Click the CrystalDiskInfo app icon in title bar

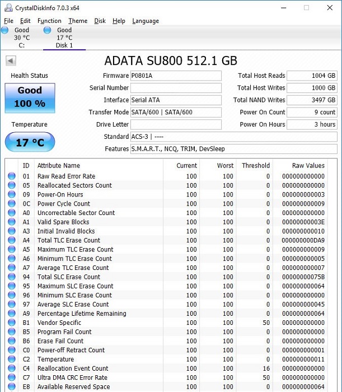pos(8,8)
